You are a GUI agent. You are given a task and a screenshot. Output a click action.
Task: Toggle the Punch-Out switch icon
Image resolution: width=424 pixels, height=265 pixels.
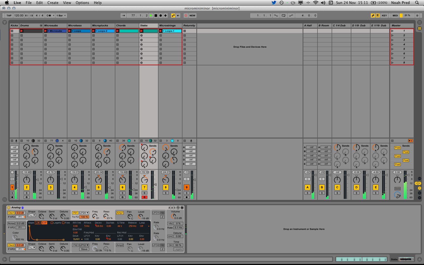pos(291,15)
